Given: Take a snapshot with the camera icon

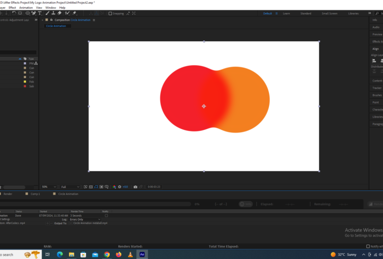Looking at the screenshot, I should [x=135, y=187].
